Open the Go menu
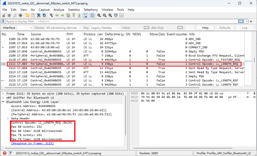The width and height of the screenshot is (257, 156). point(33,10)
